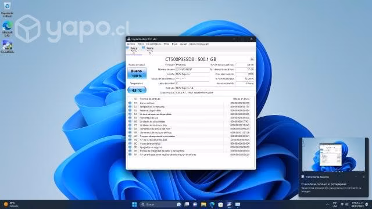Click the drive letter field showing C:
Screen dimensions: 372x209
pos(192,84)
